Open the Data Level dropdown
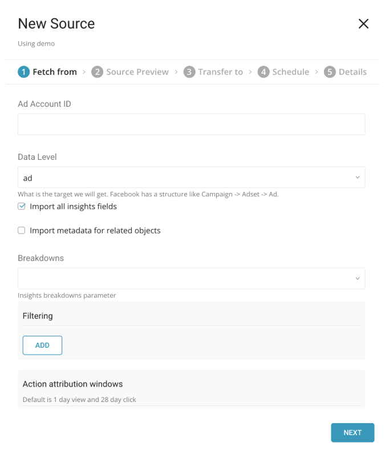 [191, 178]
